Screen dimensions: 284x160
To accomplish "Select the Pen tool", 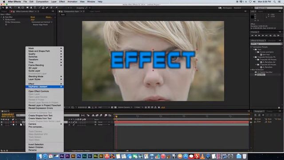I will (x=31, y=8).
